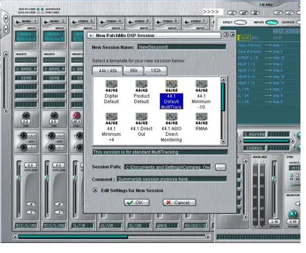Screen dimensions: 306x253
Task: Click inserts scroll down arrow on left
Action: pyautogui.click(x=6, y=111)
